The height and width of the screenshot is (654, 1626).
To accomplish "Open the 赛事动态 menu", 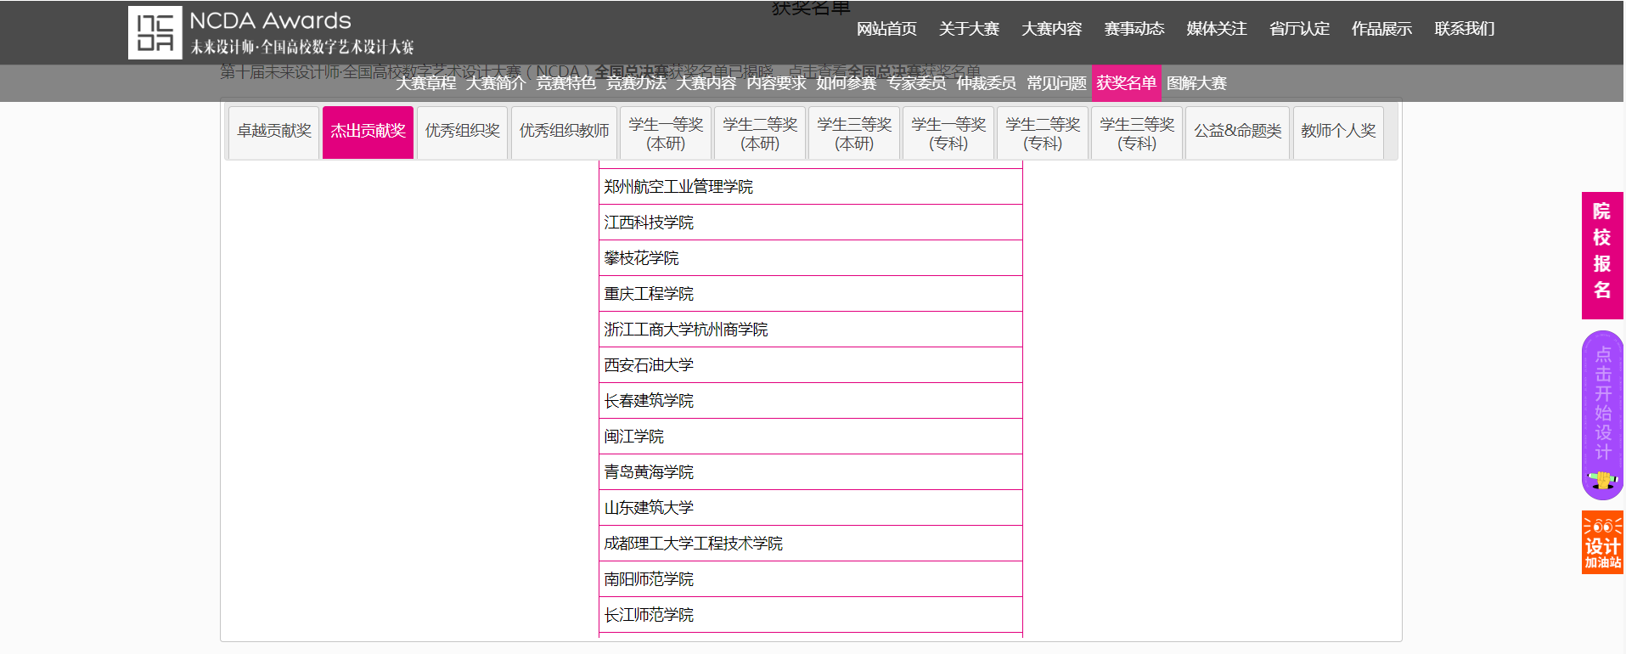I will [x=1134, y=29].
